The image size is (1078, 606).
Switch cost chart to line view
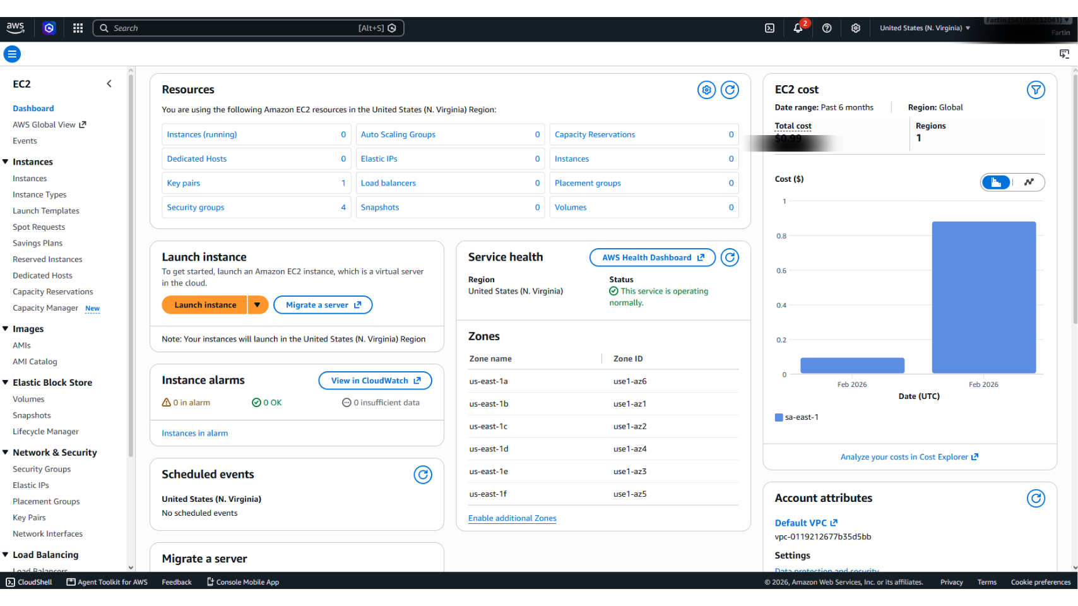tap(1029, 182)
